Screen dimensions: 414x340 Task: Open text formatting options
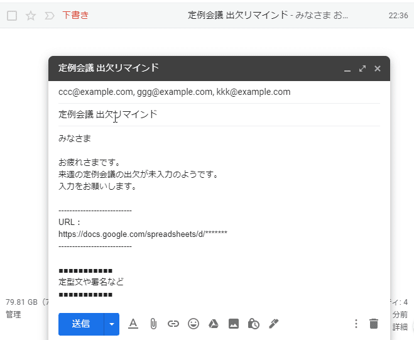point(133,324)
